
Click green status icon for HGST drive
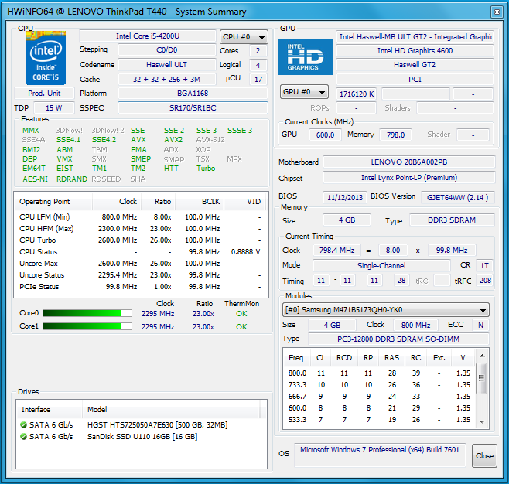[x=23, y=424]
